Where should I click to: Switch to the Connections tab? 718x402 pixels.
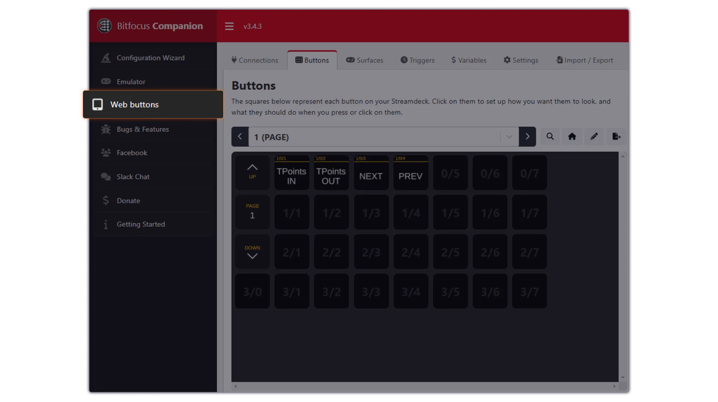click(255, 60)
